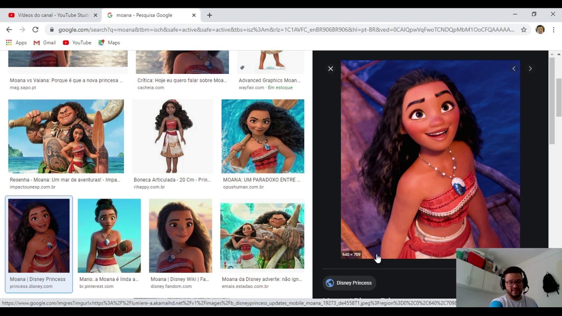The height and width of the screenshot is (316, 562).
Task: Reload the Google search page
Action: (36, 29)
